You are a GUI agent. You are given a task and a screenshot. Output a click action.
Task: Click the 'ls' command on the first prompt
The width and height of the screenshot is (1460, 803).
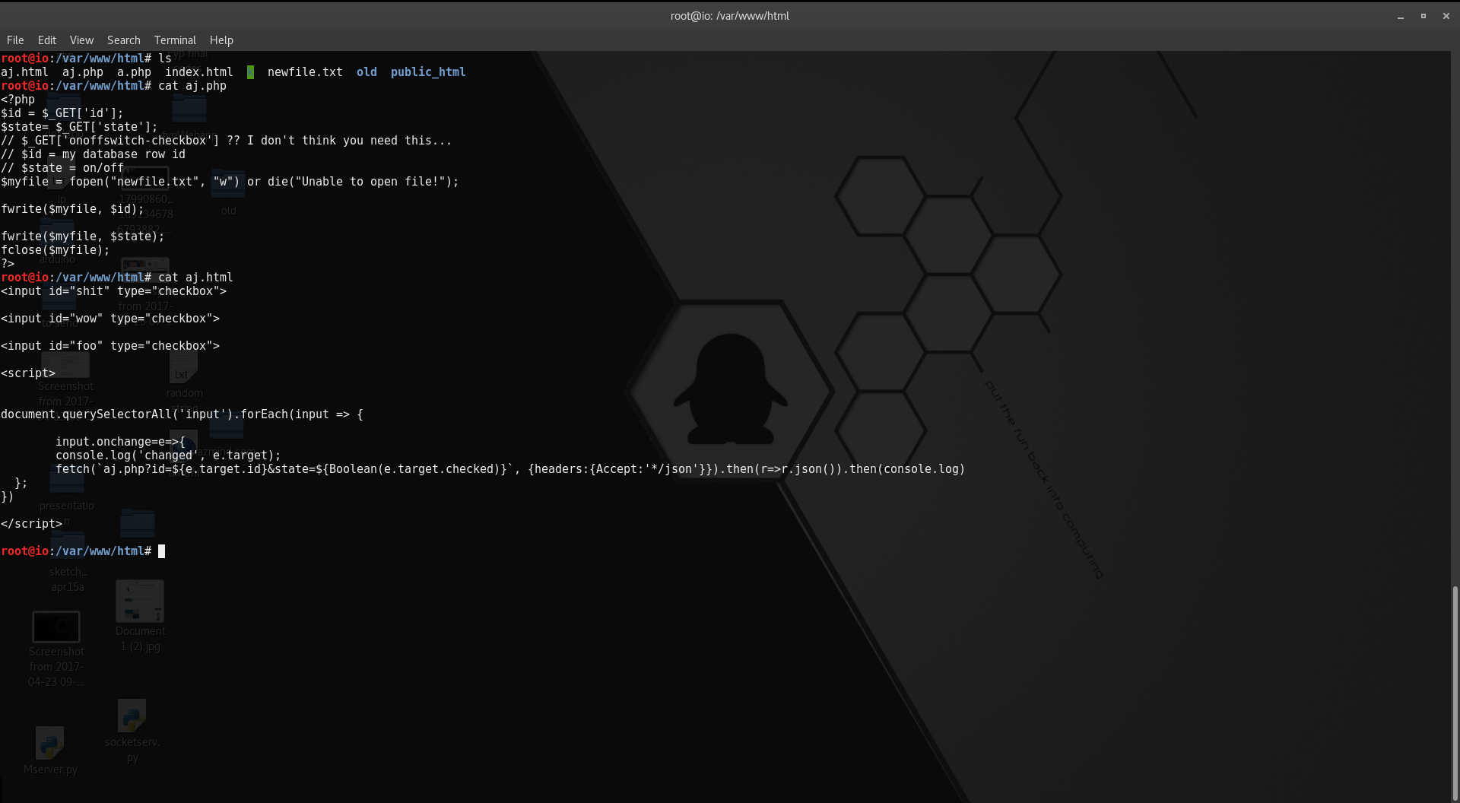pyautogui.click(x=165, y=59)
